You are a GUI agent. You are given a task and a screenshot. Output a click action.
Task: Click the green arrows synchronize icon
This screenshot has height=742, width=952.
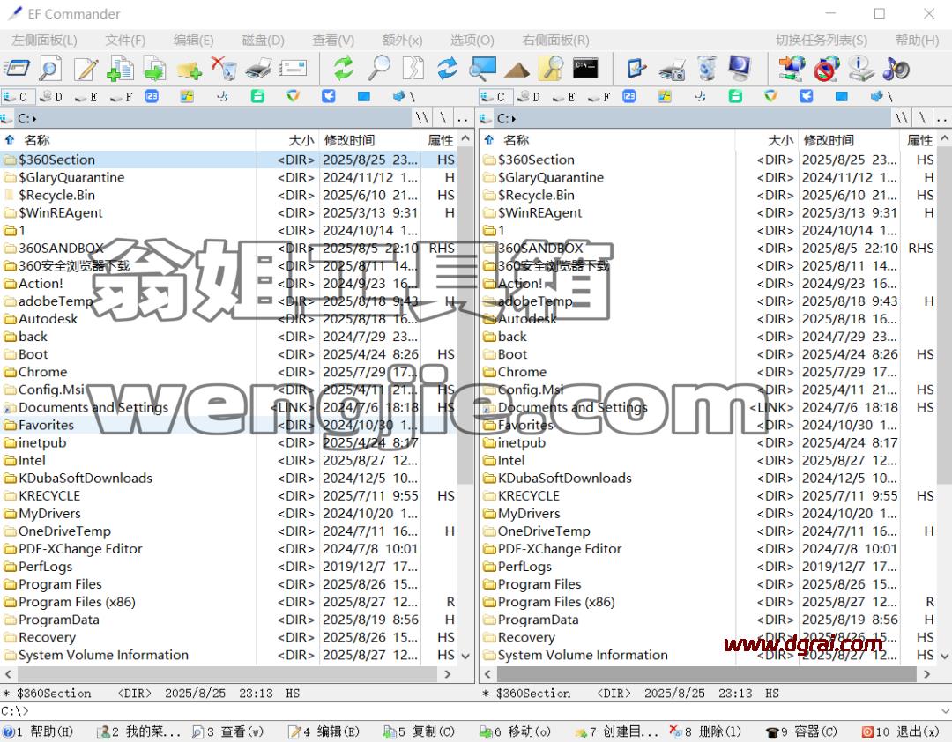point(344,68)
